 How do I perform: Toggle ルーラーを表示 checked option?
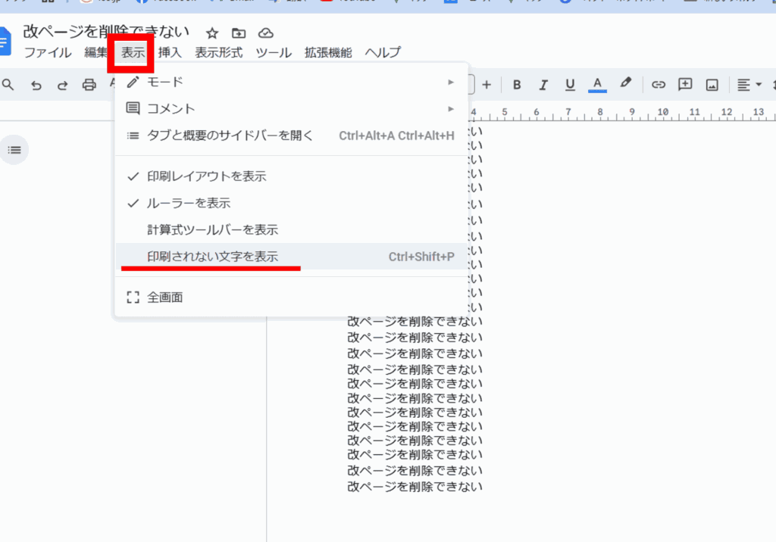tap(189, 203)
